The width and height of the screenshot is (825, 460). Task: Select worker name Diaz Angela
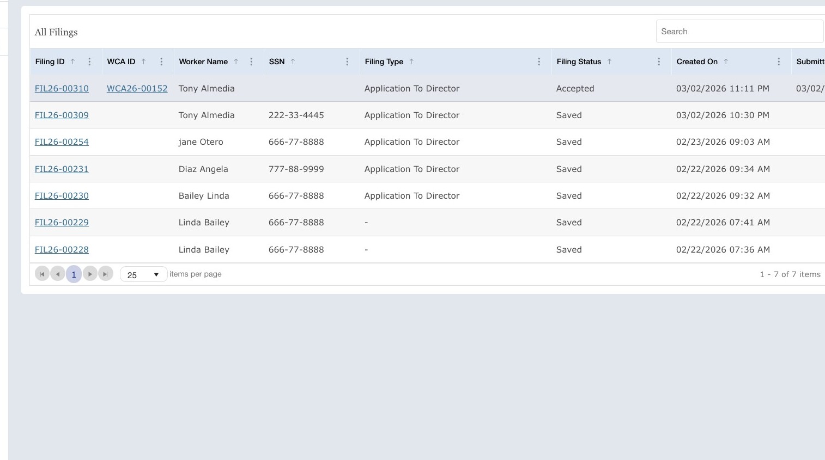click(x=203, y=169)
